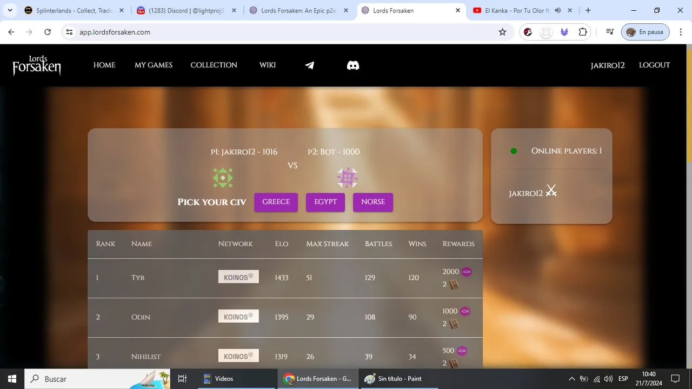Open MY GAMES page

[x=154, y=65]
